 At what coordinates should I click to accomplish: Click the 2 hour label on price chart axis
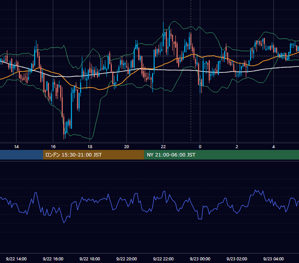click(x=237, y=147)
